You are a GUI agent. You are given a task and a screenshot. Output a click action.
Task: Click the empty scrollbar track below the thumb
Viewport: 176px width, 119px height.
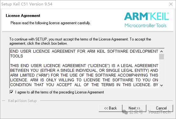[161, 71]
